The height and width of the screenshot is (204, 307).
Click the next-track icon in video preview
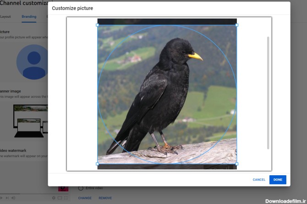point(7,198)
